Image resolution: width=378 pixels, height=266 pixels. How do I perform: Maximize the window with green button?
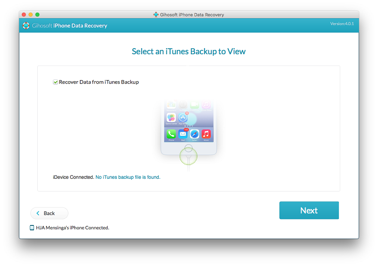point(37,15)
